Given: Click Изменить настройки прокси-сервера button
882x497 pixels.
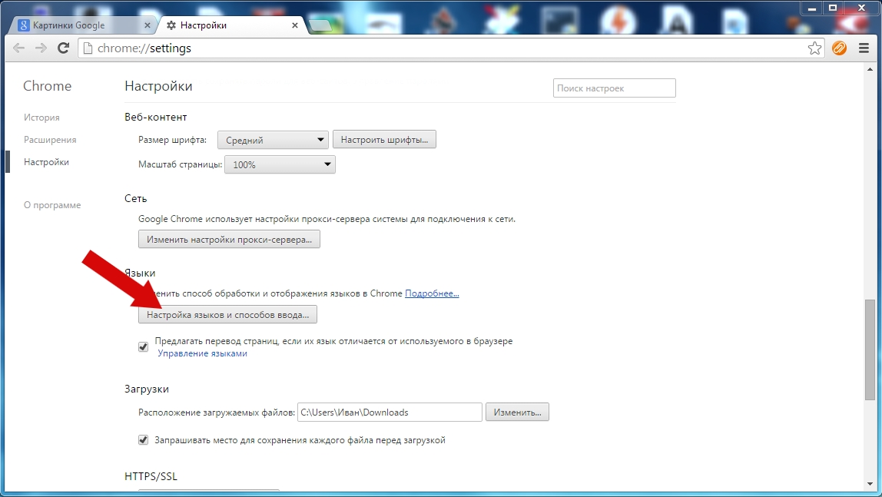Looking at the screenshot, I should 229,240.
